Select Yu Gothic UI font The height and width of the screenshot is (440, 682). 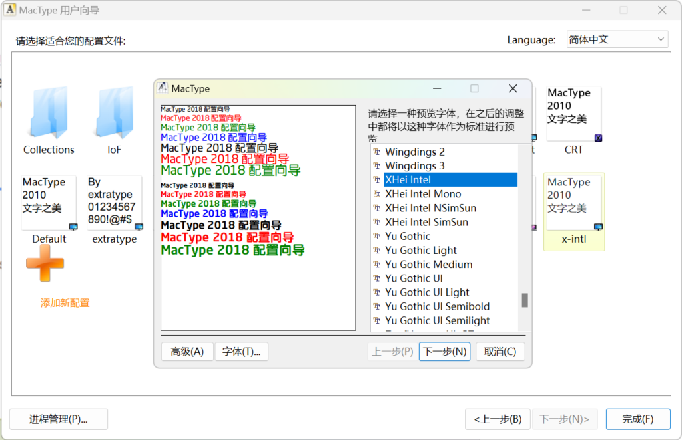tap(414, 278)
